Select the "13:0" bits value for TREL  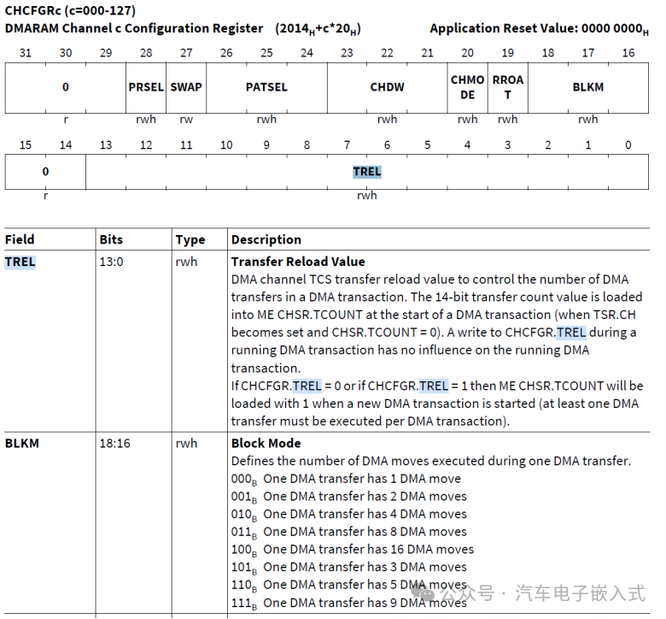[111, 262]
